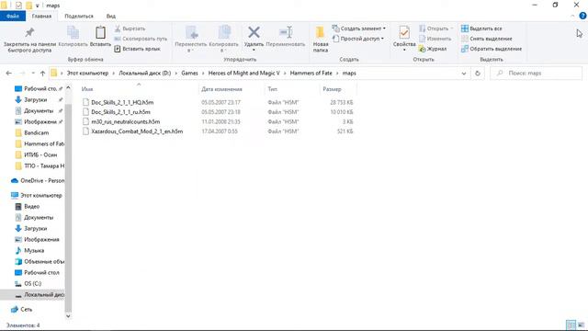Click Этот компьютер in the address path
Screen dimensions: 588x331
pos(87,74)
